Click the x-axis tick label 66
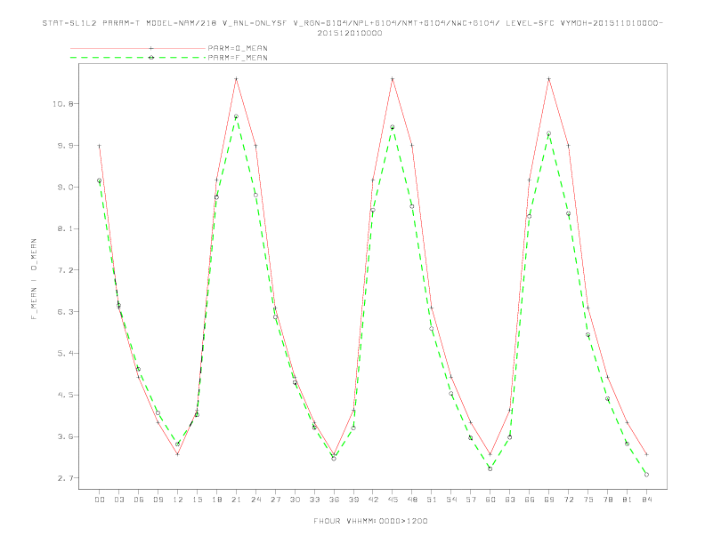This screenshot has height=544, width=705. (530, 500)
